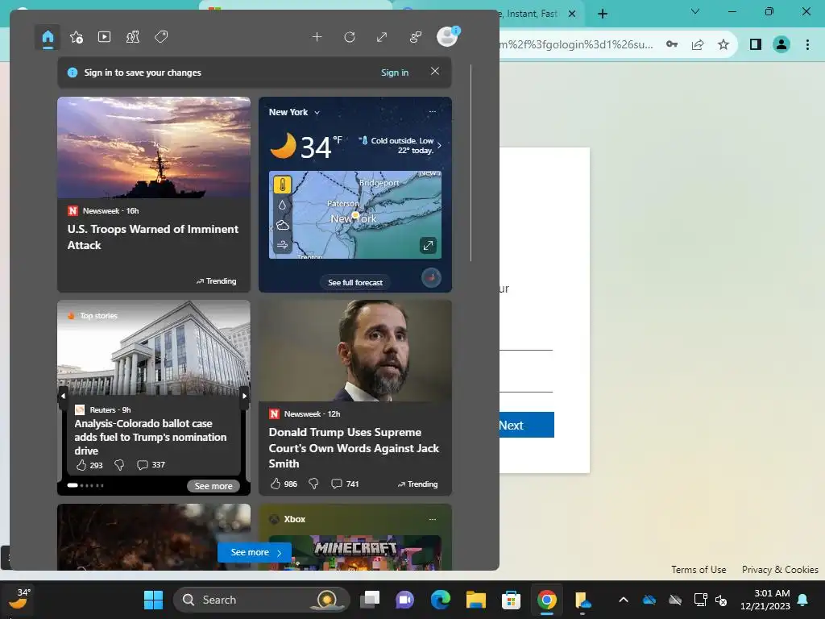Open the notifications bell icon
Screen dimensions: 825x619
click(803, 600)
